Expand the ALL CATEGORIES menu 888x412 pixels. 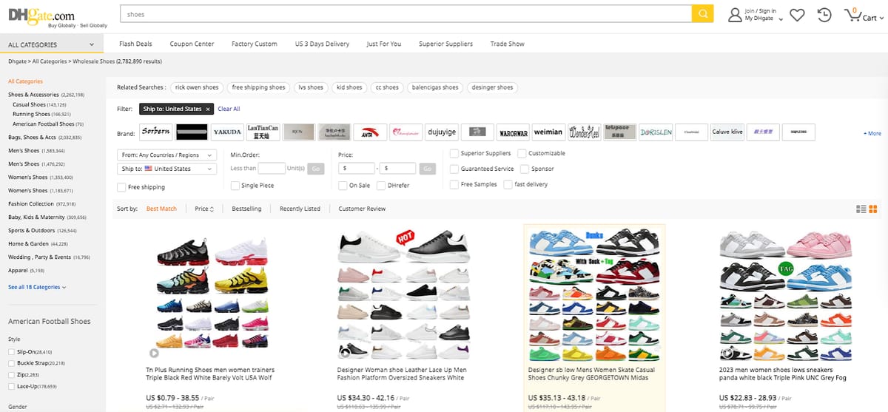[x=52, y=44]
